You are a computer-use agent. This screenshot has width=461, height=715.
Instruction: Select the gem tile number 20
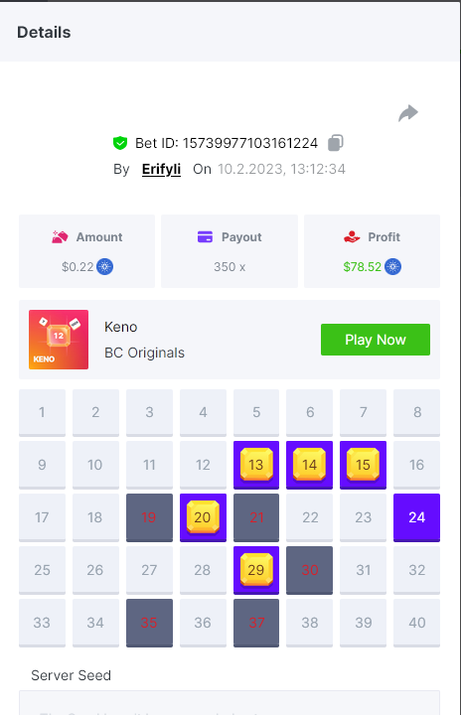pos(203,517)
